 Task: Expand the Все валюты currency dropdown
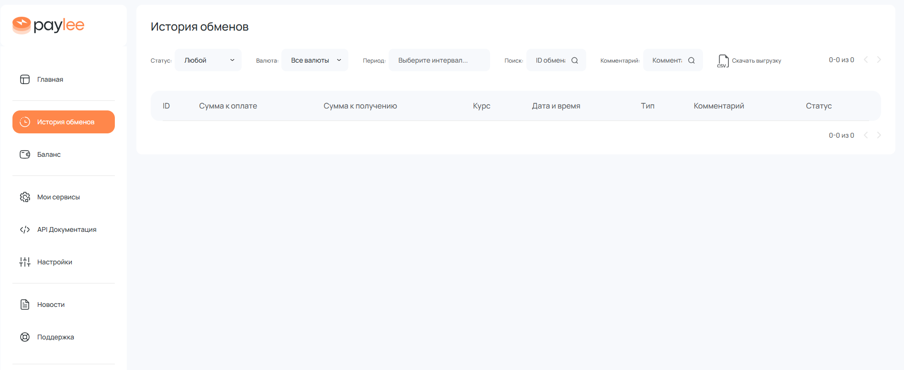coord(315,60)
